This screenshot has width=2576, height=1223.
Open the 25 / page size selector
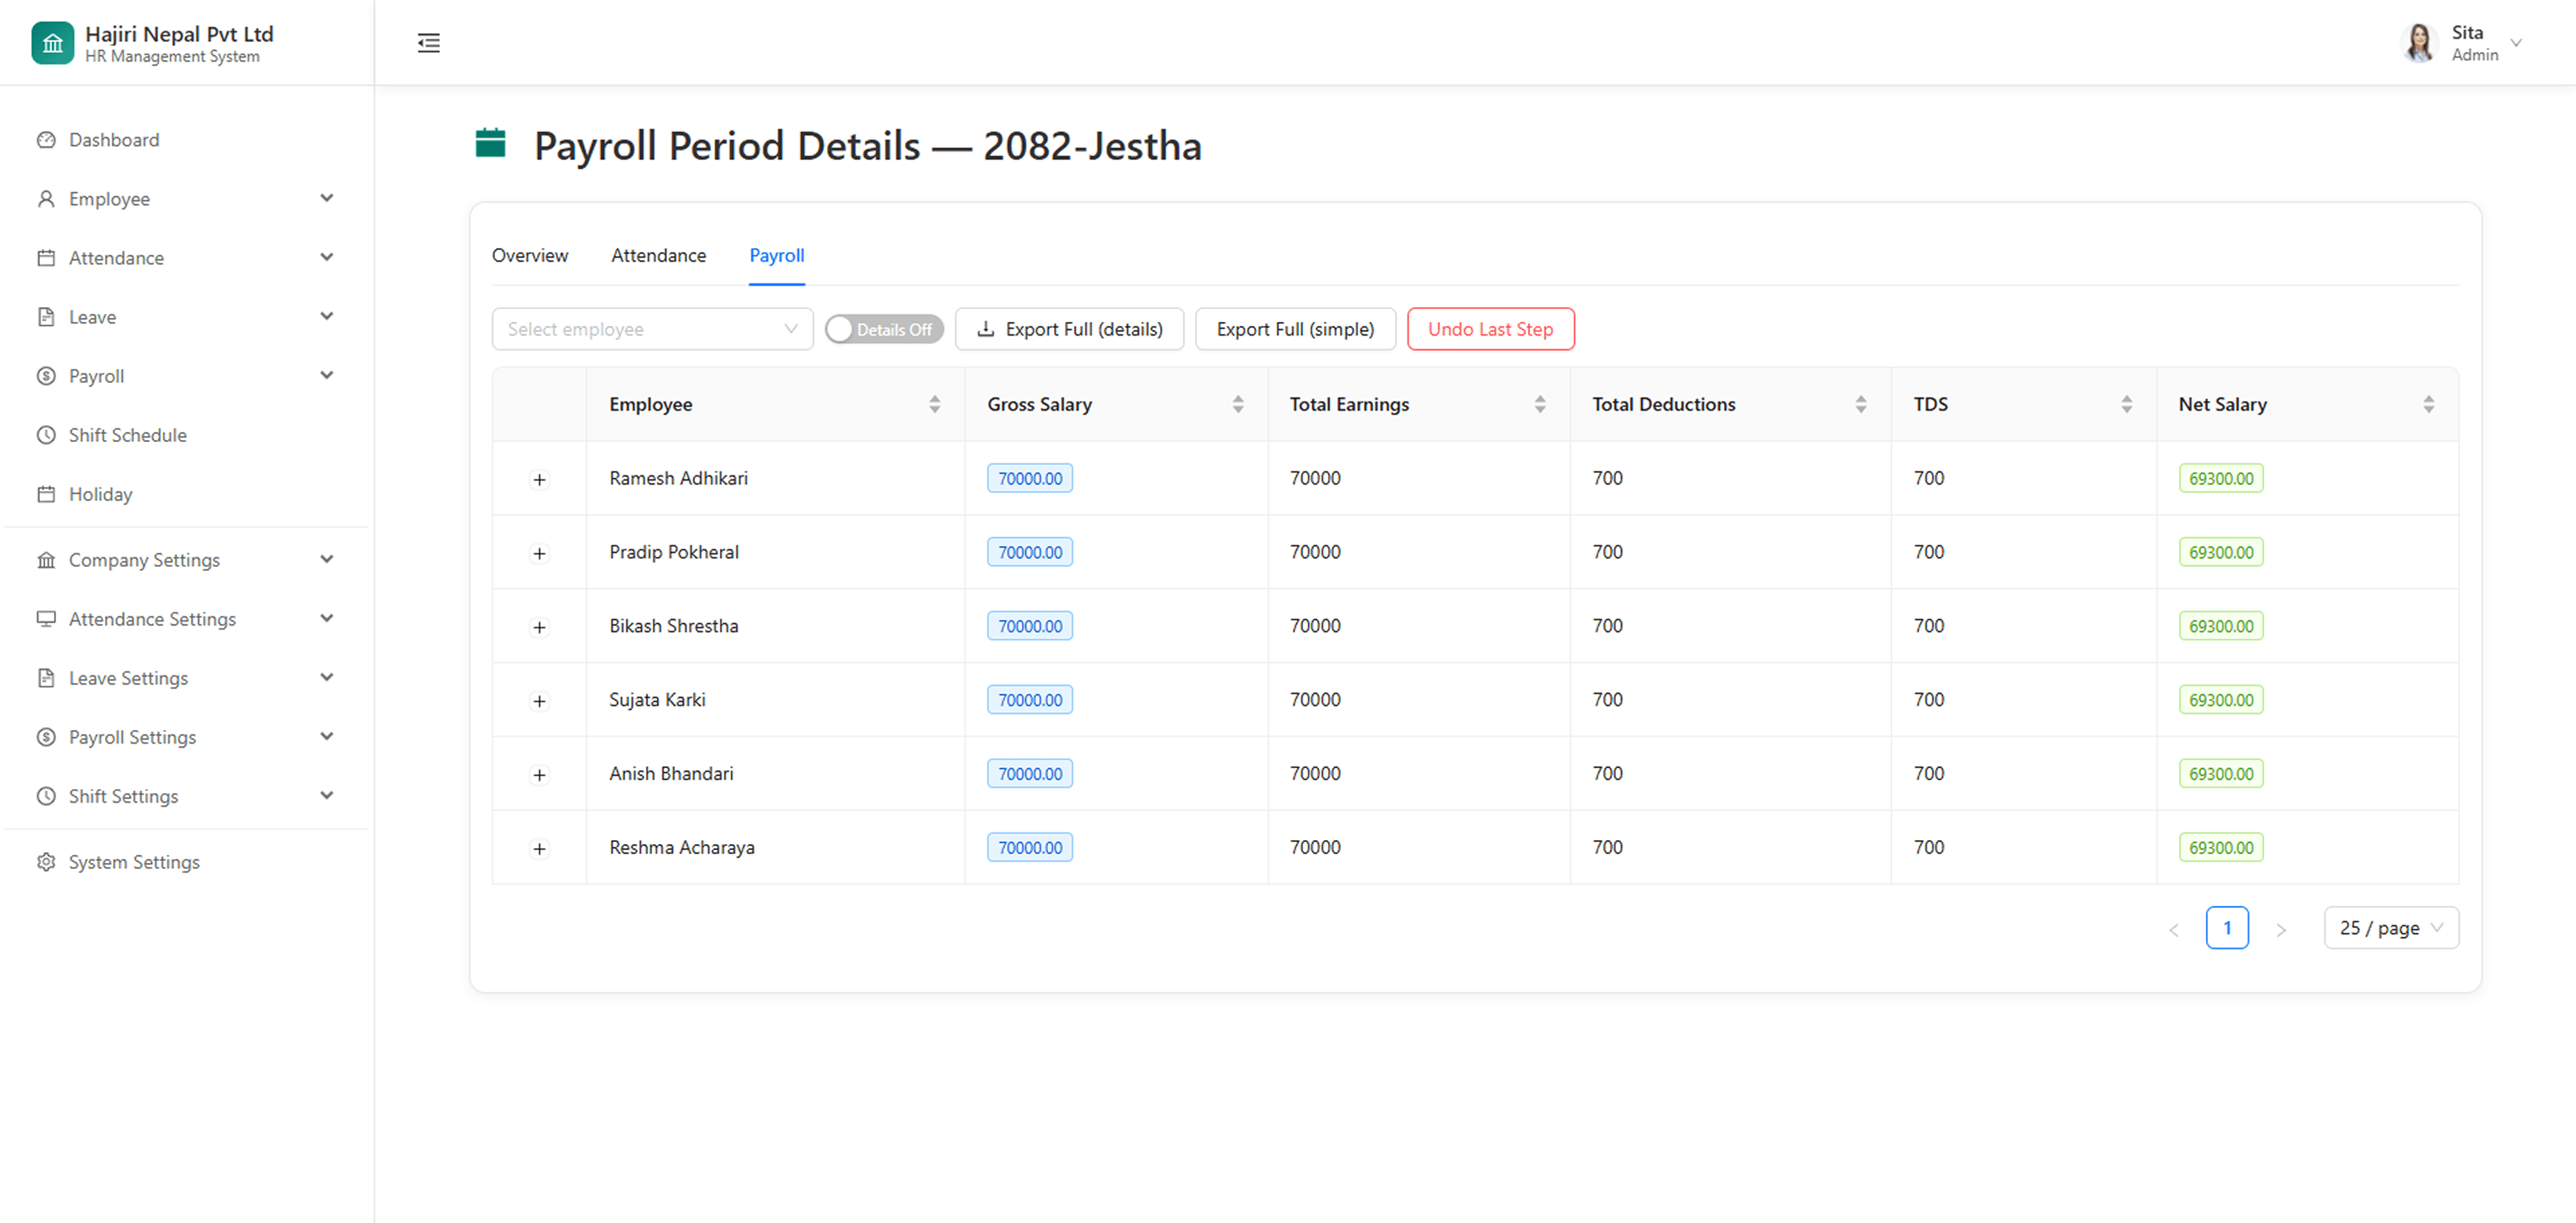pos(2390,928)
